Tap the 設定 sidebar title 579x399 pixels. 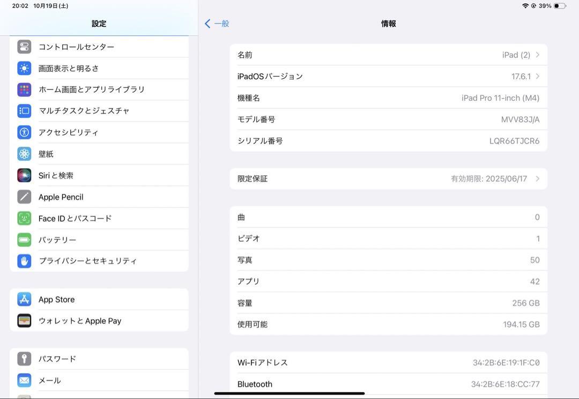(99, 24)
